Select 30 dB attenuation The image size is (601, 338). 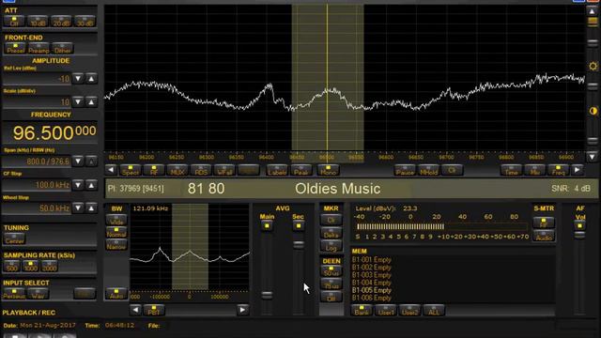tap(85, 21)
